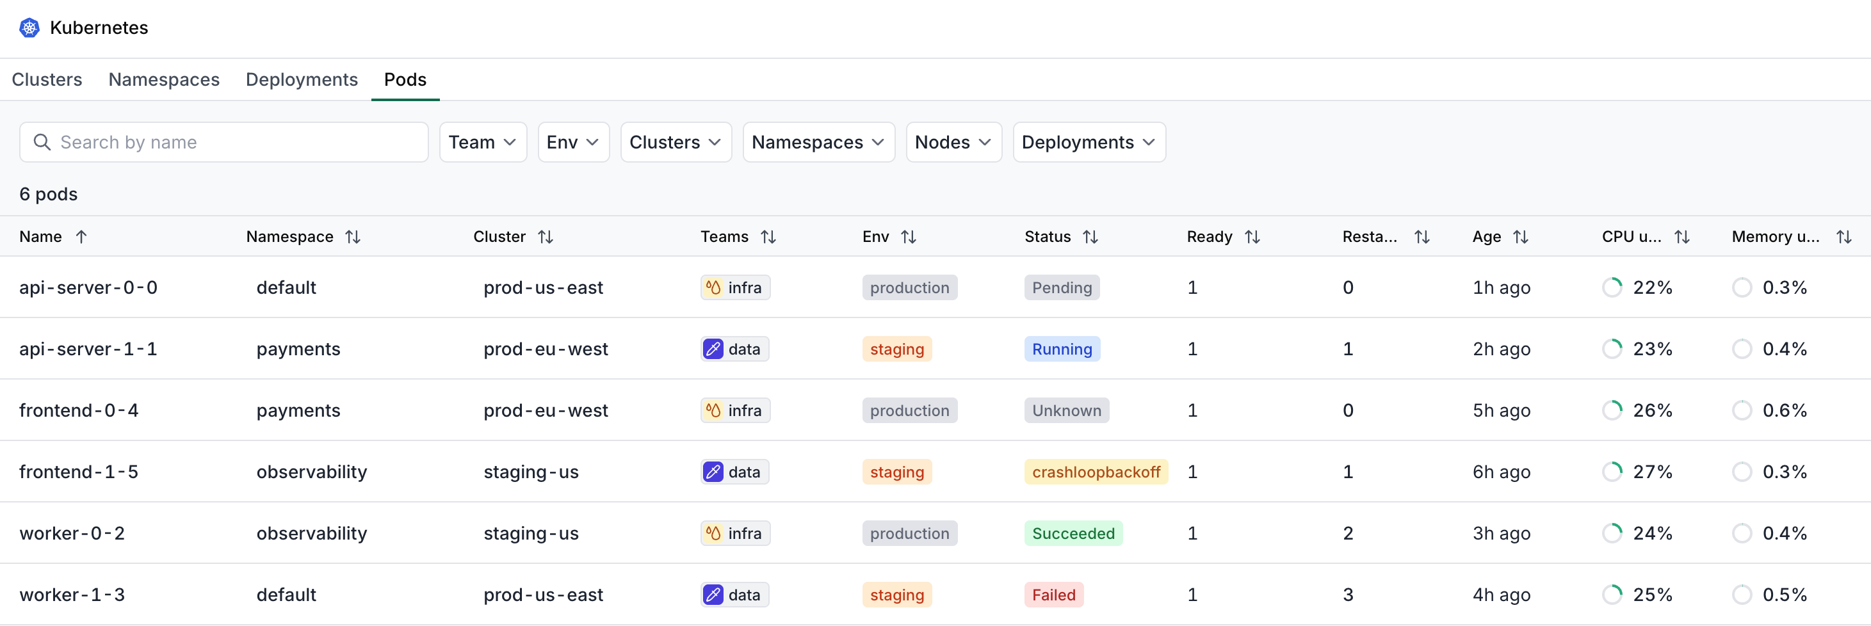Switch to the Clusters tab
The width and height of the screenshot is (1871, 626).
(x=47, y=79)
